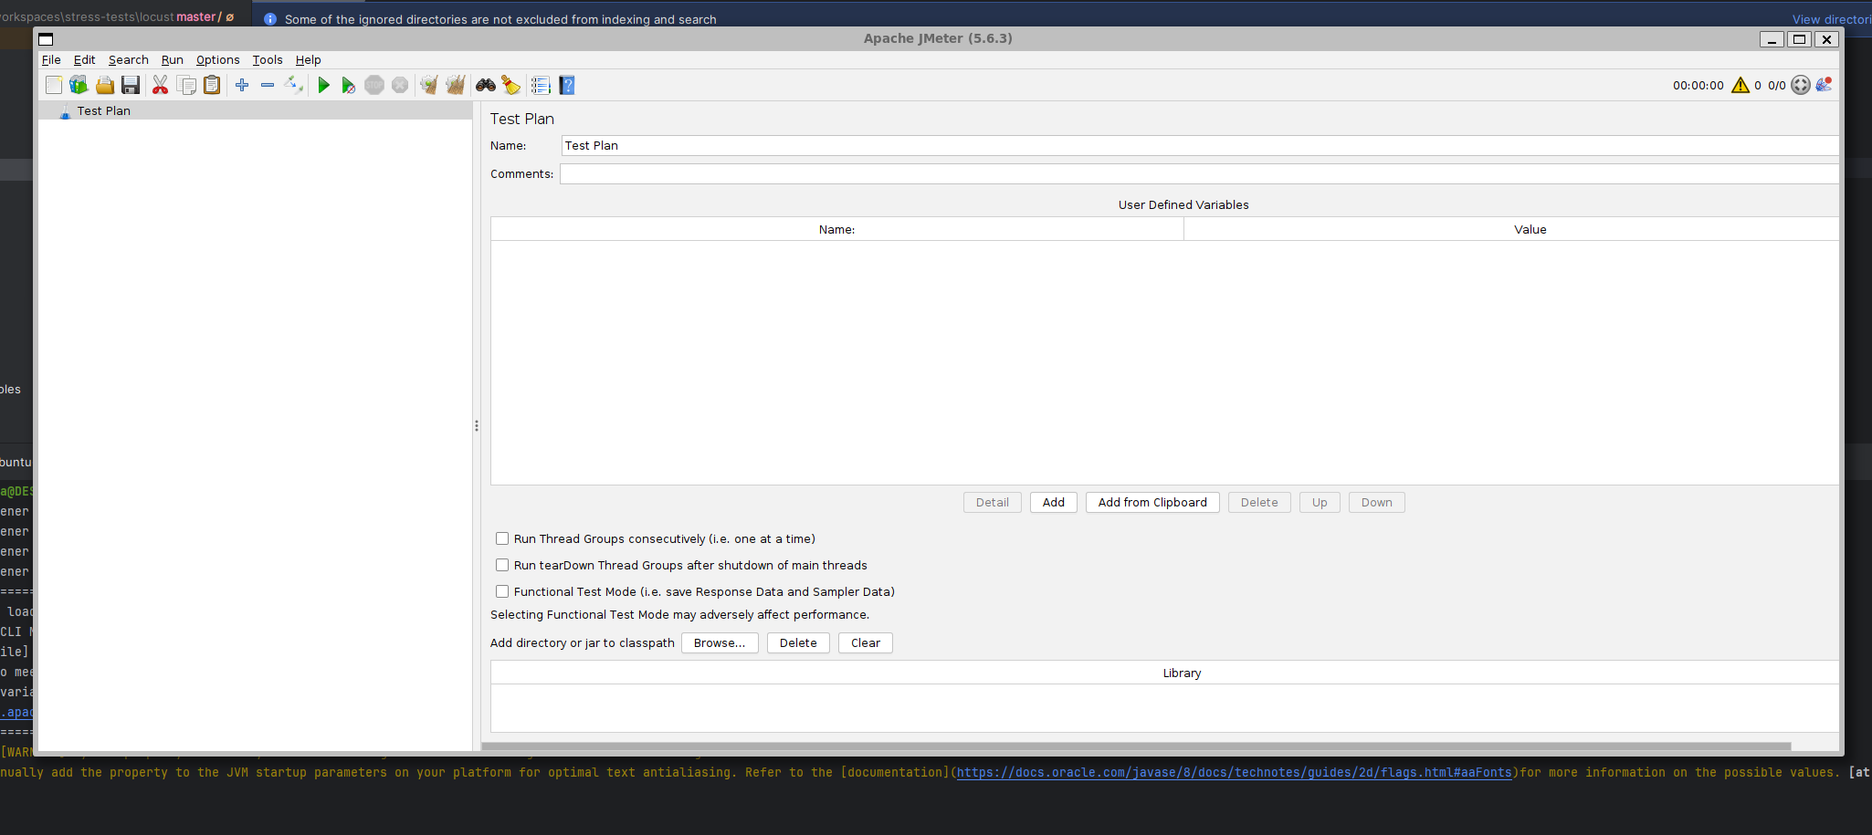The image size is (1872, 835).
Task: Open JMeter window system menu icon
Action: (46, 38)
